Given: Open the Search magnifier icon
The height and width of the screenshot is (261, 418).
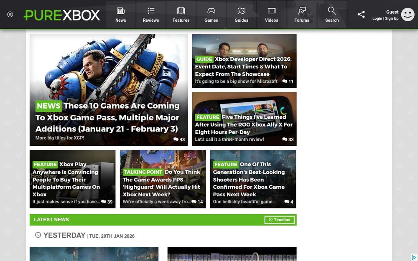Looking at the screenshot, I should [331, 11].
